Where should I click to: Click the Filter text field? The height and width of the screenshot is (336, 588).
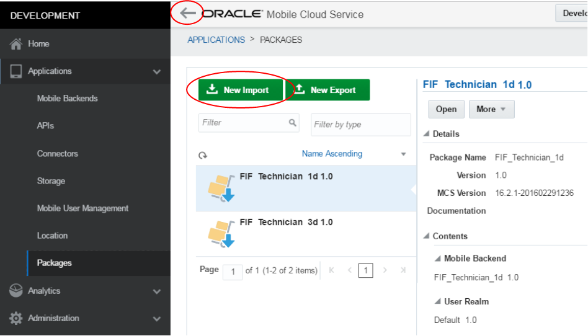[x=249, y=123]
